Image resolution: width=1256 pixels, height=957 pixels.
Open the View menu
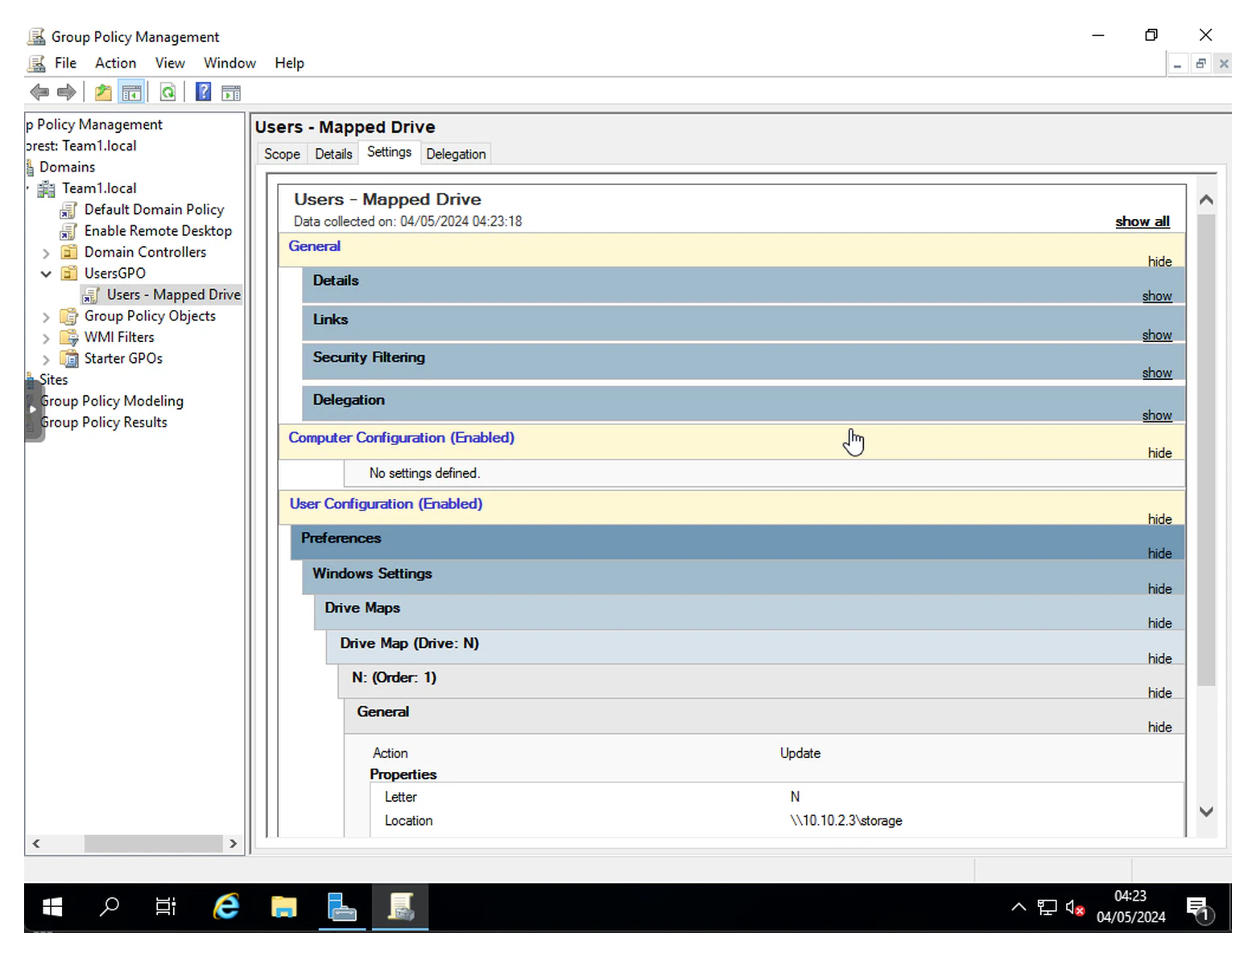[x=170, y=63]
